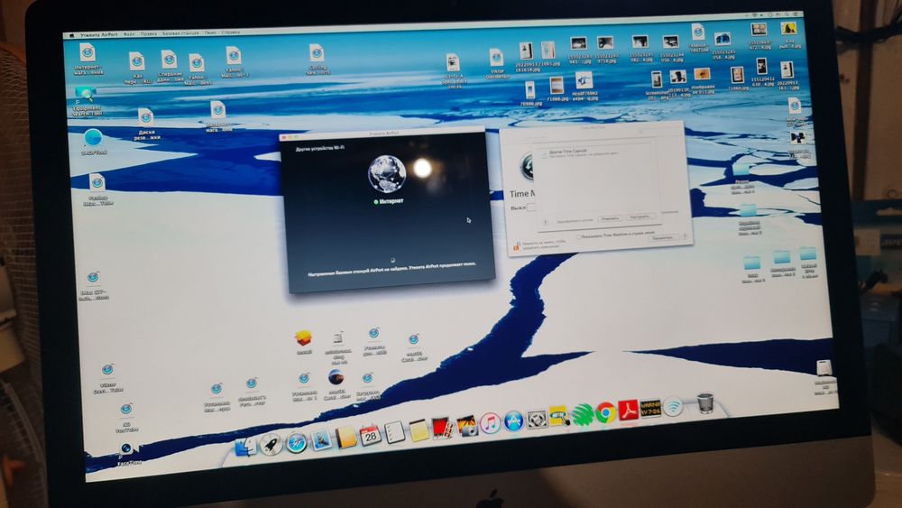Open Finder in the Dock
This screenshot has height=508, width=902.
(245, 447)
